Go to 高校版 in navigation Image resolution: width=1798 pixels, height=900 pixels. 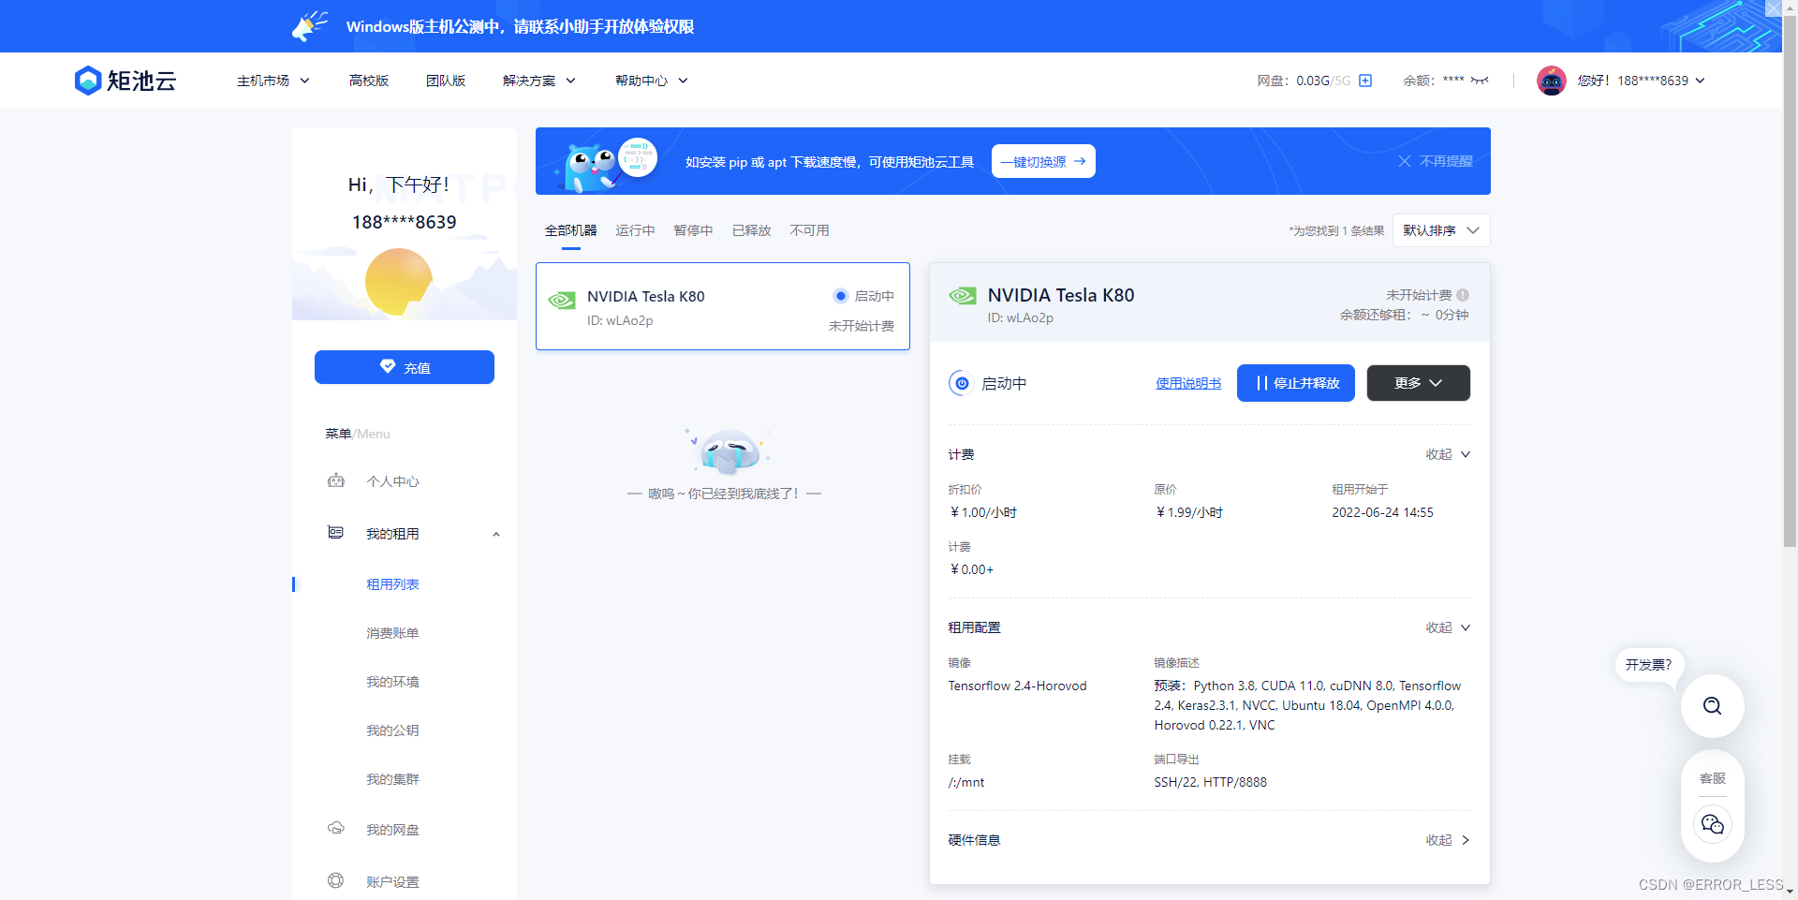click(x=369, y=81)
